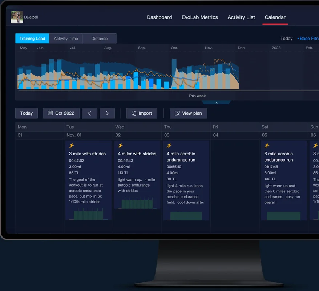Open the EvoLab Metrics tab

[199, 17]
